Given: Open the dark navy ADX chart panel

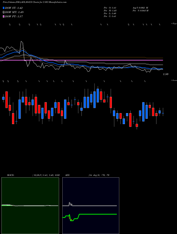Looking at the screenshot, I should (91, 206).
